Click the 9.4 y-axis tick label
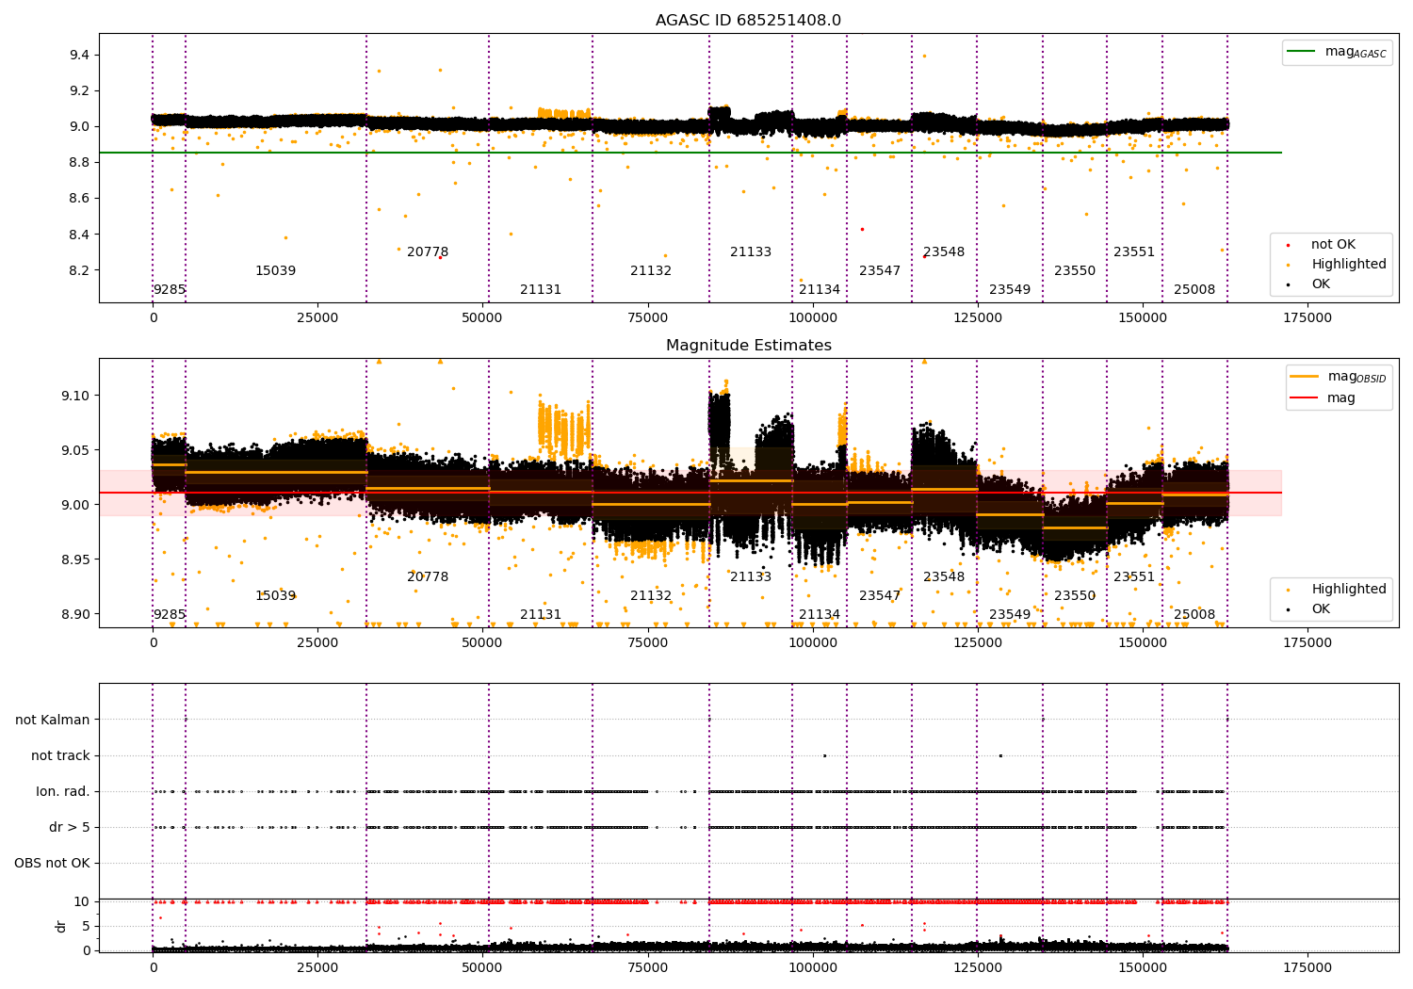The height and width of the screenshot is (989, 1413). pyautogui.click(x=79, y=56)
